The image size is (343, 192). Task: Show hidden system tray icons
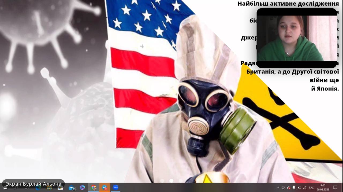[278, 188]
